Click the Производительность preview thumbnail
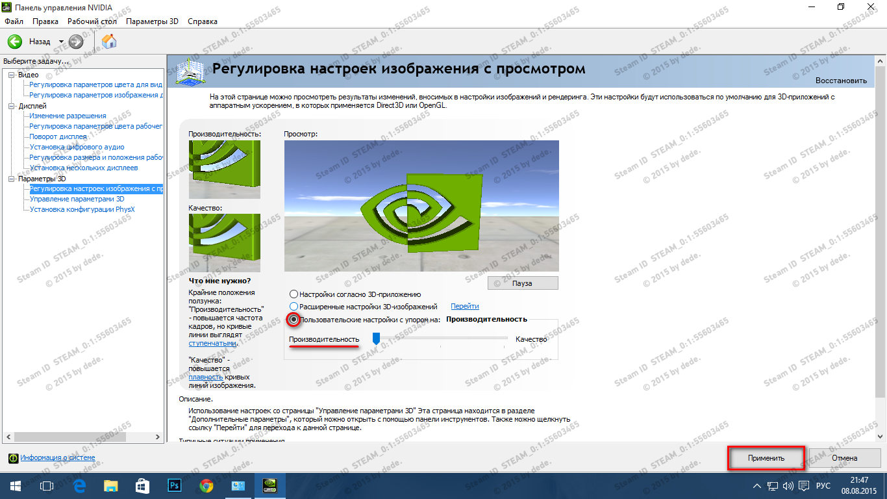The height and width of the screenshot is (499, 887). (224, 169)
